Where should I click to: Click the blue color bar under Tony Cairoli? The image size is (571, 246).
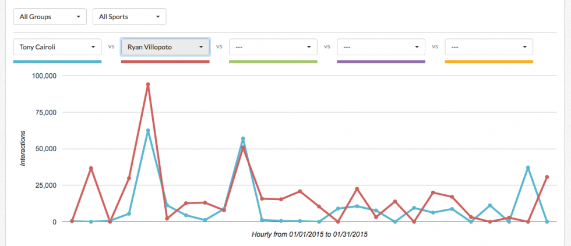coord(57,61)
